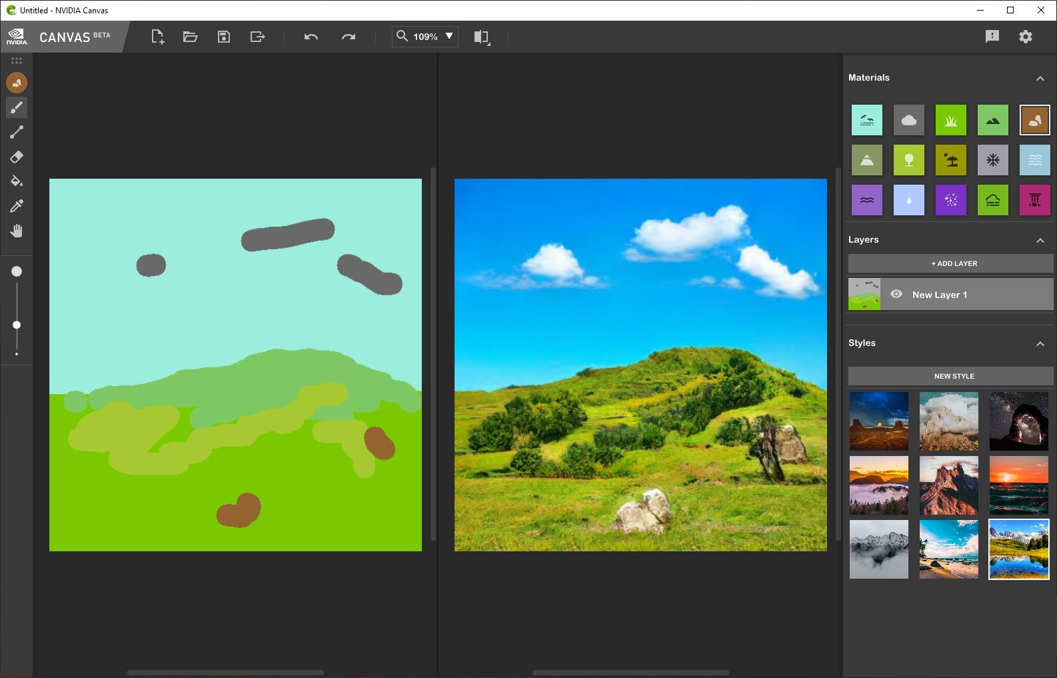Apply the tropical beach style
This screenshot has width=1057, height=678.
click(x=949, y=549)
